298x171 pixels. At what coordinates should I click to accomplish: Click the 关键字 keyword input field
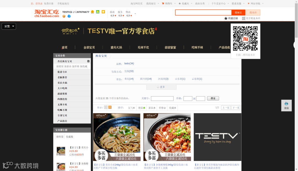(162, 99)
